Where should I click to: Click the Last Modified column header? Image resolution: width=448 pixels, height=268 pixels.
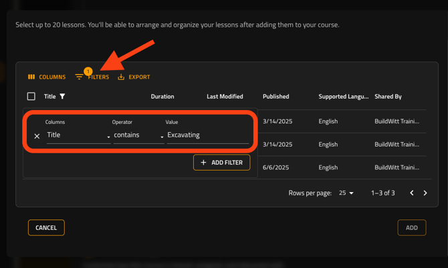click(x=225, y=97)
